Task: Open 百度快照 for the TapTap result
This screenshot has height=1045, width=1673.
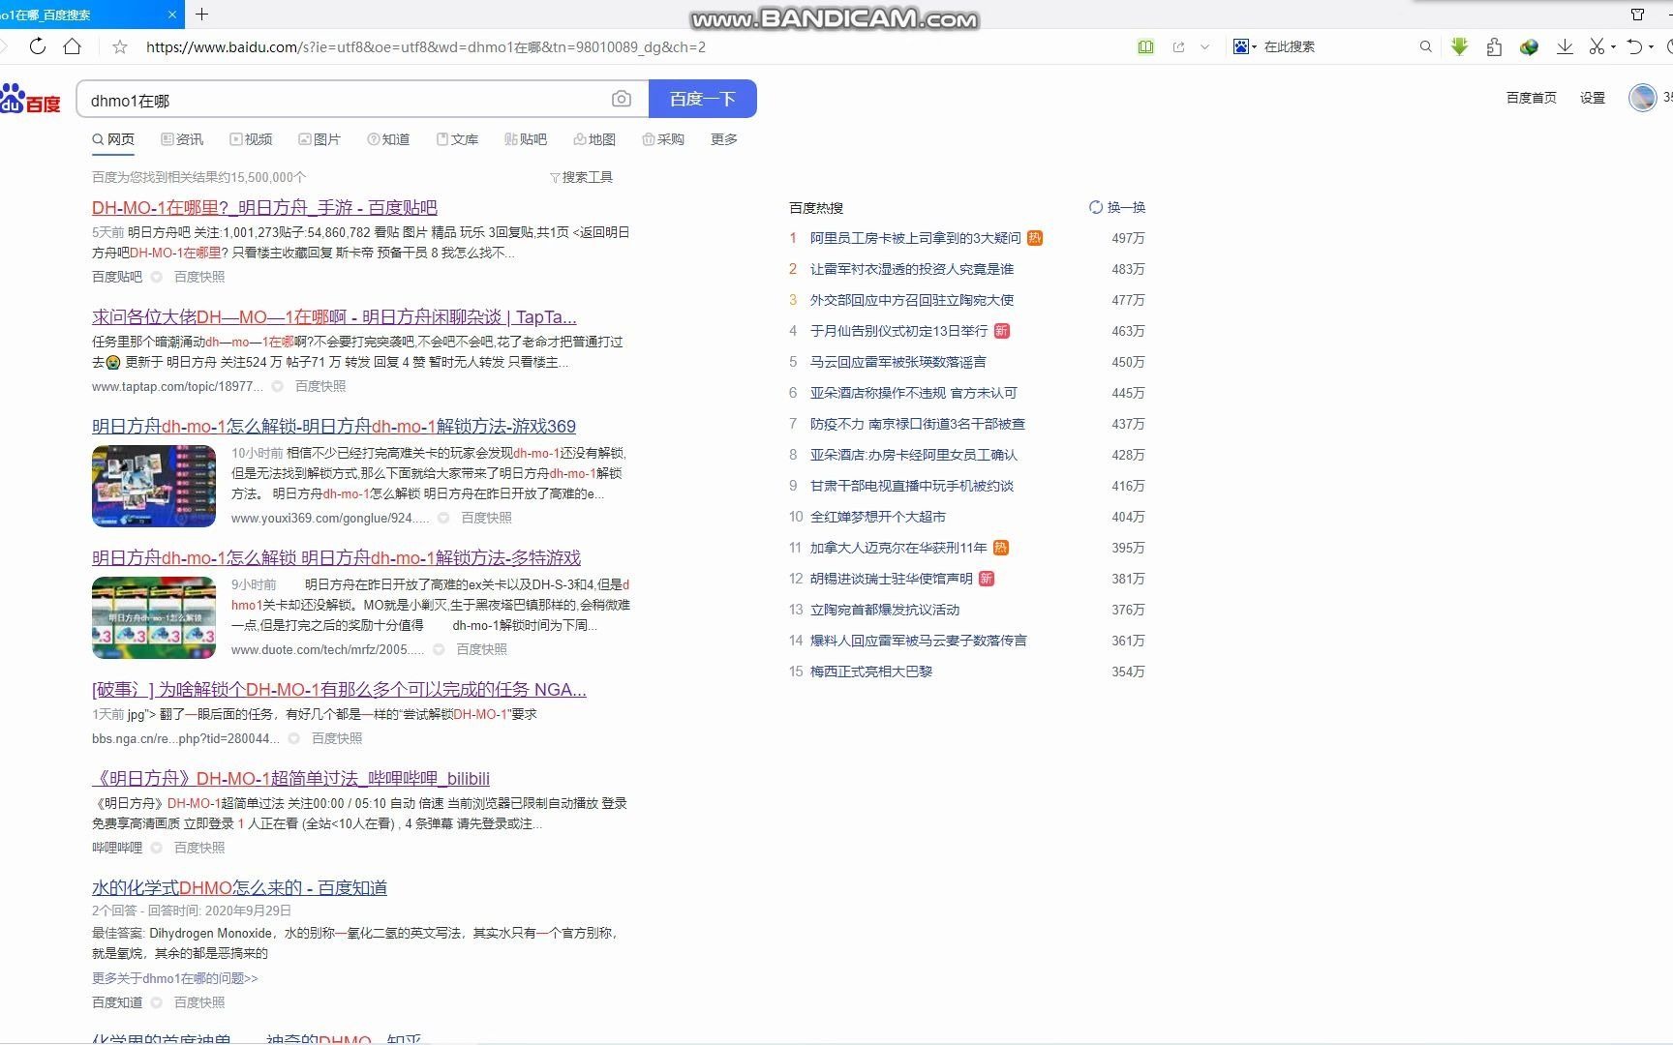Action: point(320,386)
